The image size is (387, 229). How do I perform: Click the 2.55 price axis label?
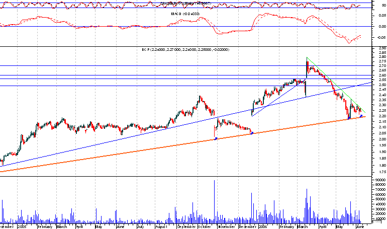click(382, 80)
